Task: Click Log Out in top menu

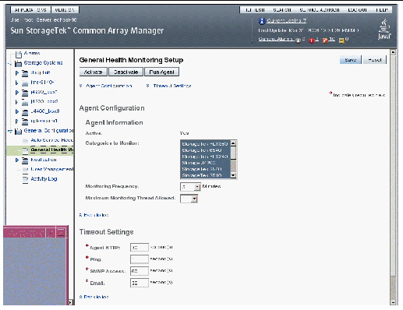Action: 358,10
